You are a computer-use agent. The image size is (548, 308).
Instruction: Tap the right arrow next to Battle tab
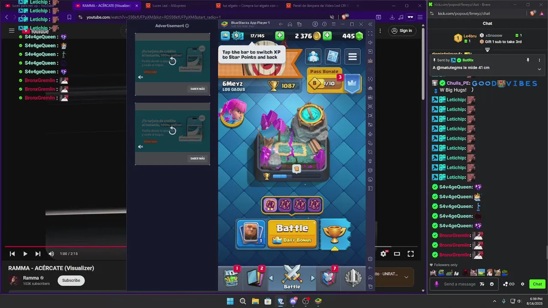313,278
